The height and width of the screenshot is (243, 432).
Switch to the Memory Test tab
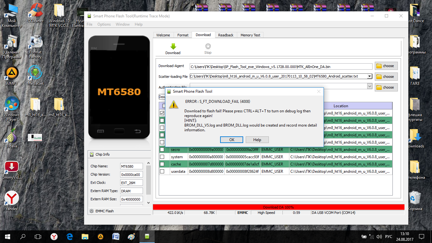pyautogui.click(x=250, y=35)
